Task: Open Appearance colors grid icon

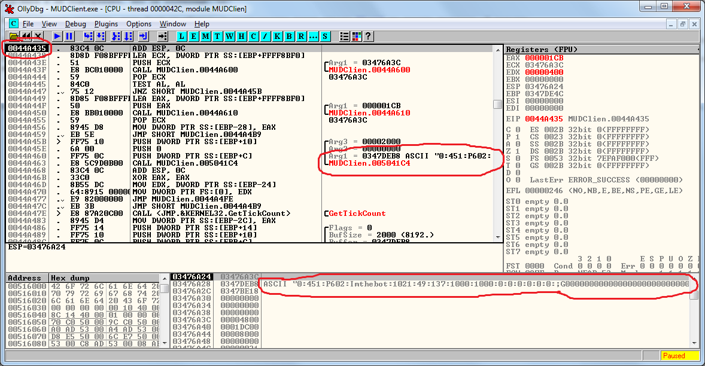Action: point(357,36)
